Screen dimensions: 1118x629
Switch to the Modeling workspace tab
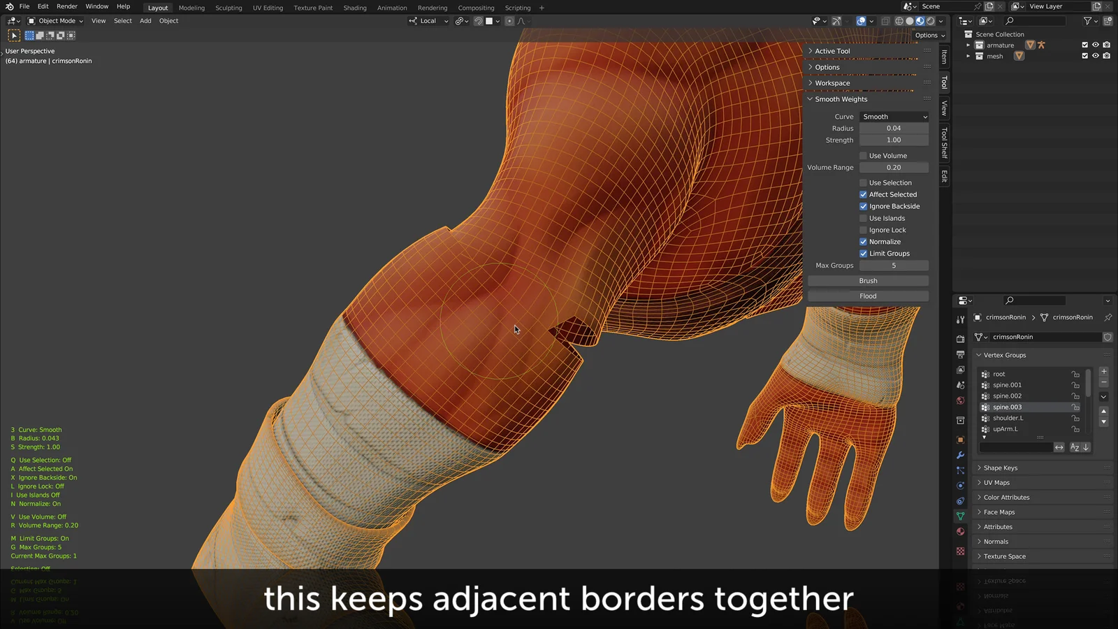coord(191,8)
